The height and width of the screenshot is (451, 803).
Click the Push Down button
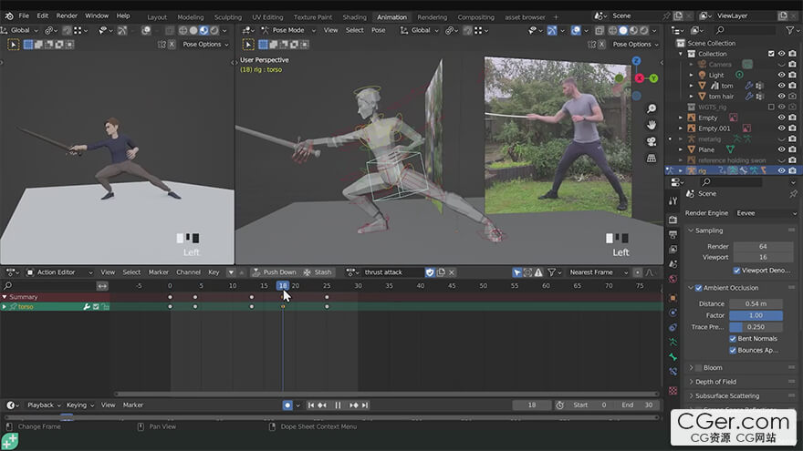(x=274, y=272)
